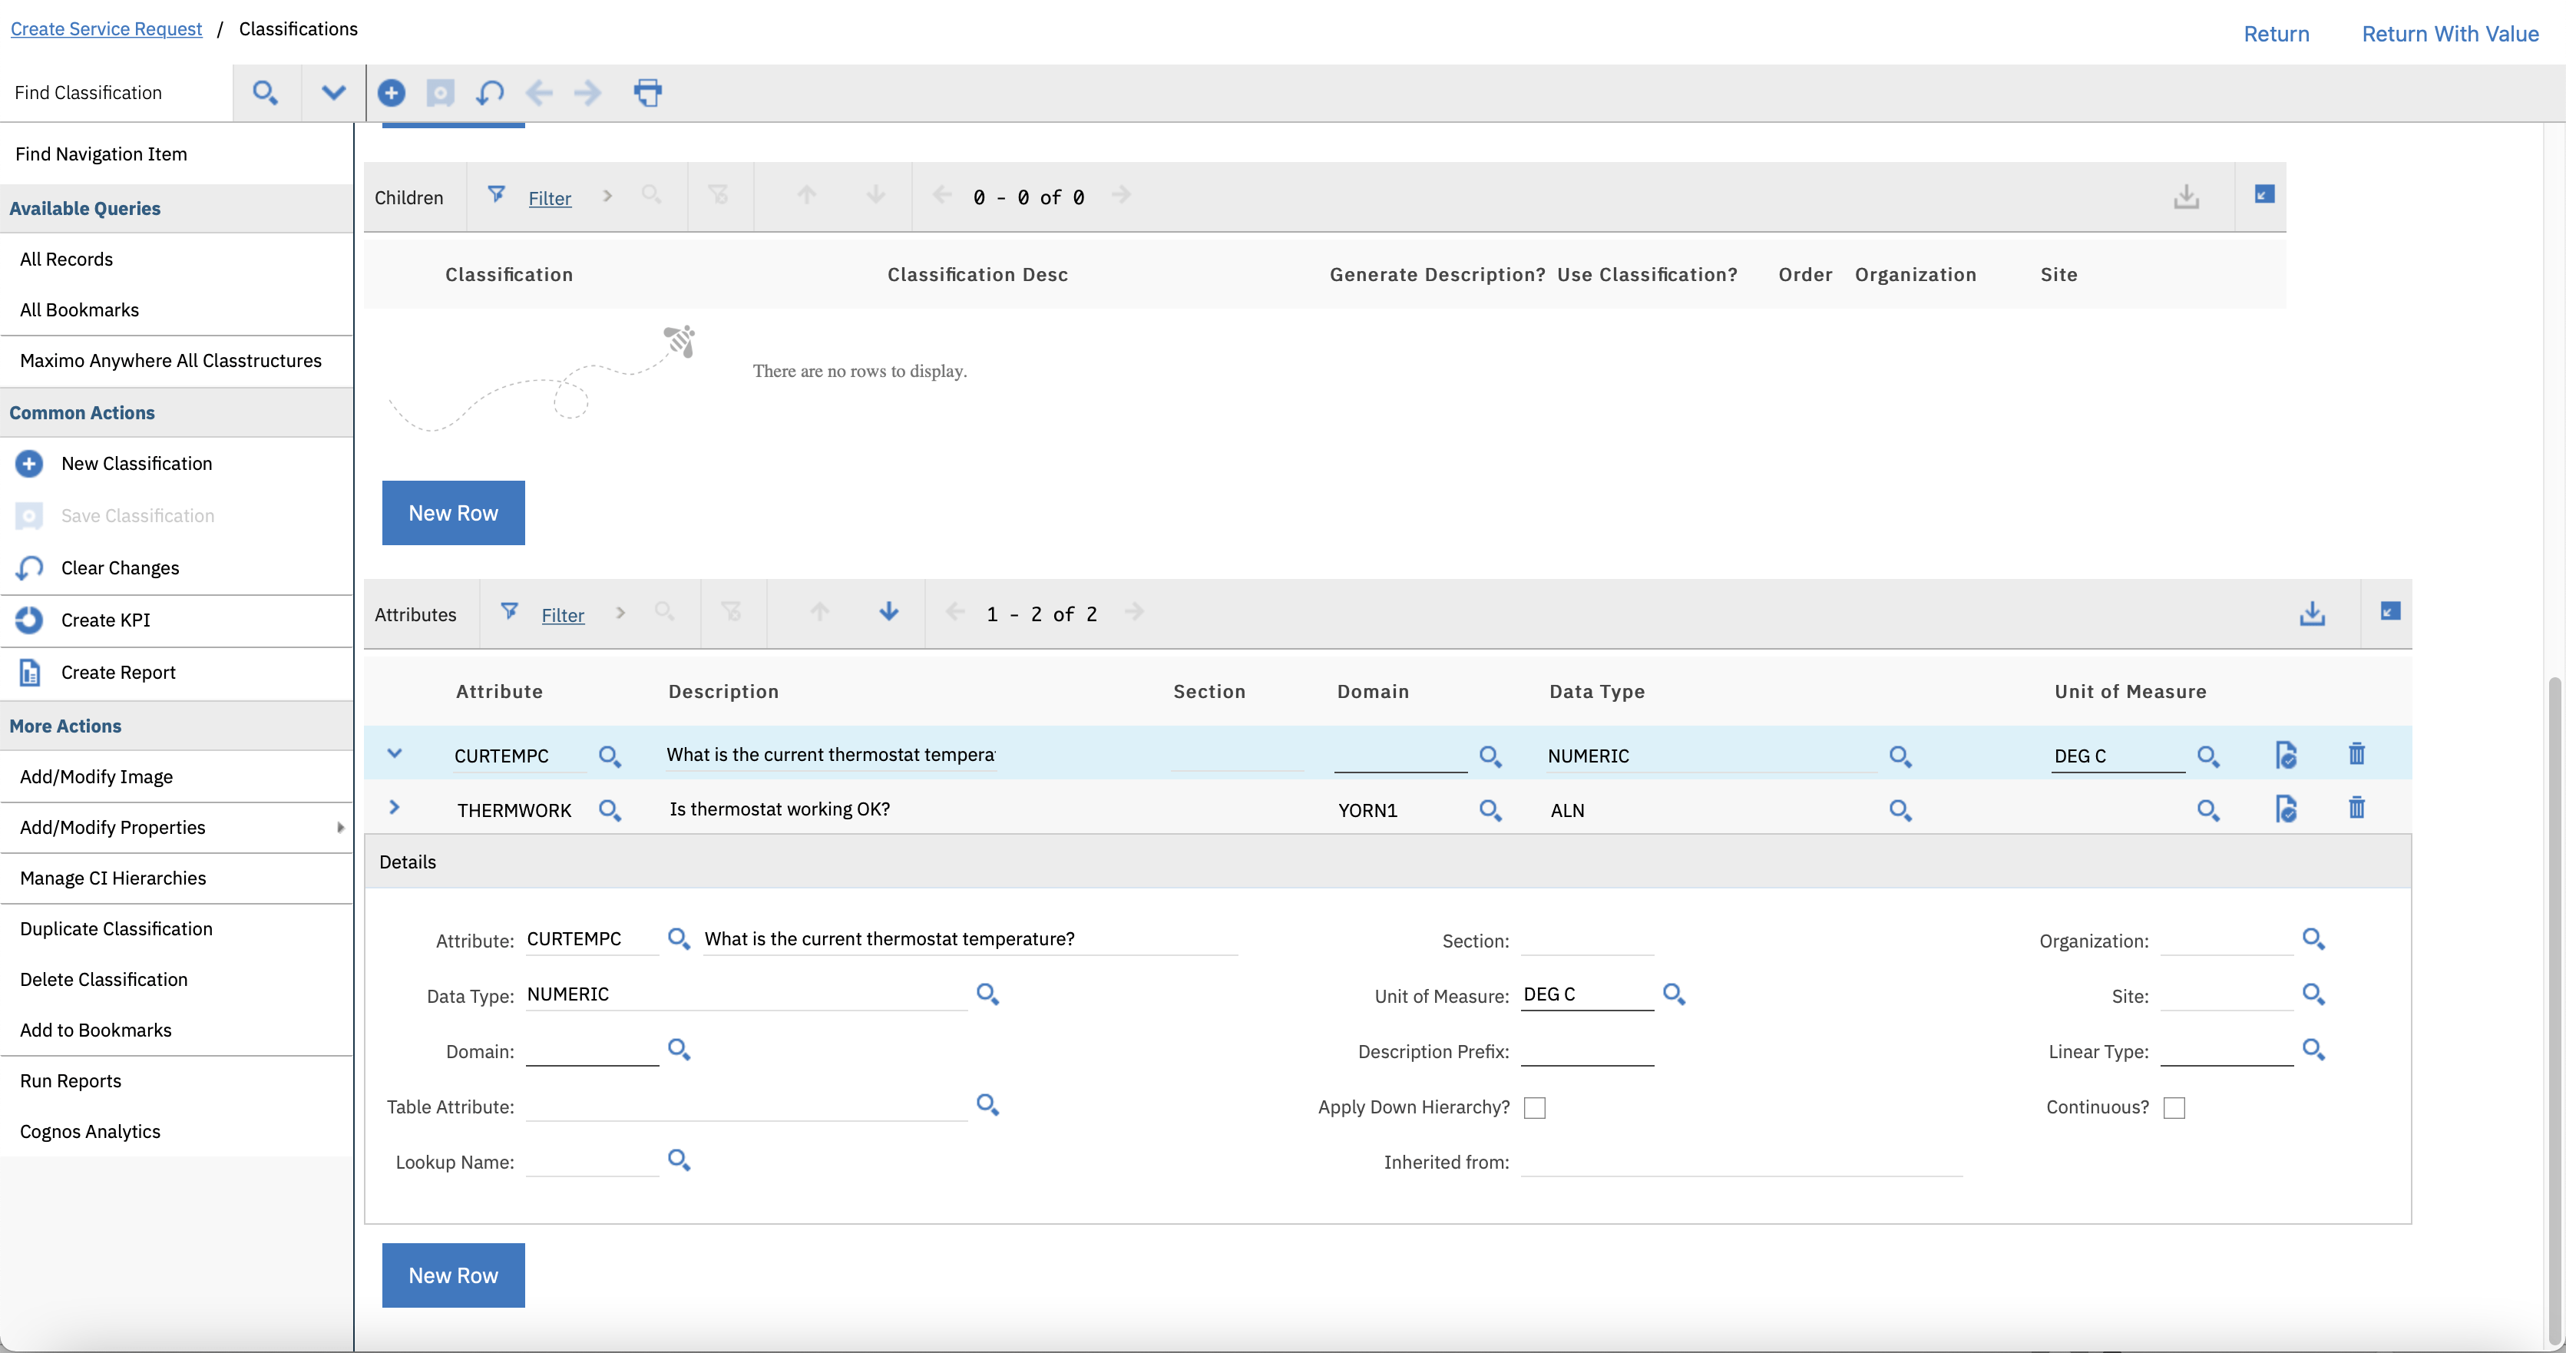Select Duplicate Classification in More Actions

(117, 928)
